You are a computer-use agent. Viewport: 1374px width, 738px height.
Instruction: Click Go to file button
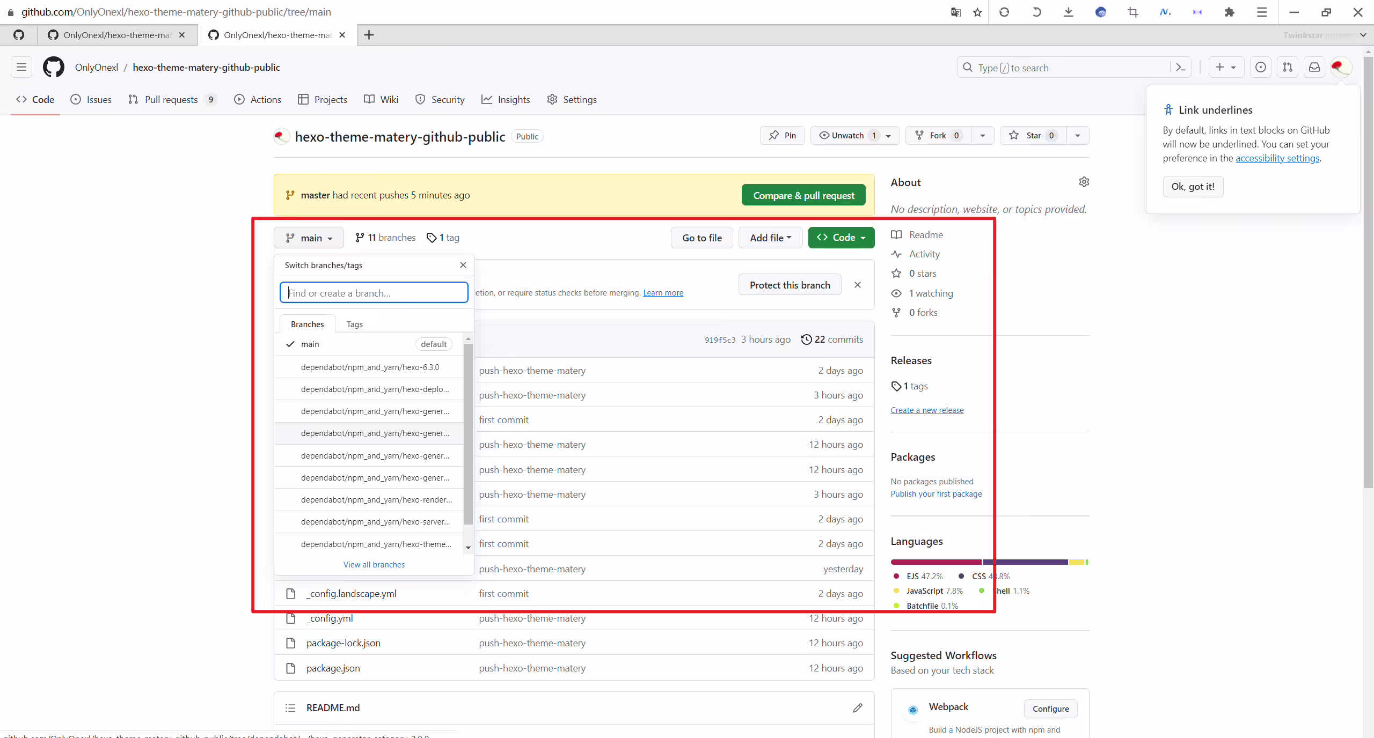(702, 238)
